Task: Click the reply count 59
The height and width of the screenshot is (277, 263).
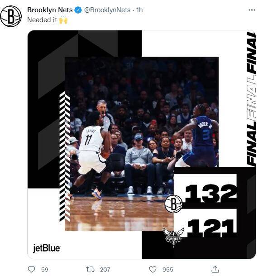Action: pos(45,269)
